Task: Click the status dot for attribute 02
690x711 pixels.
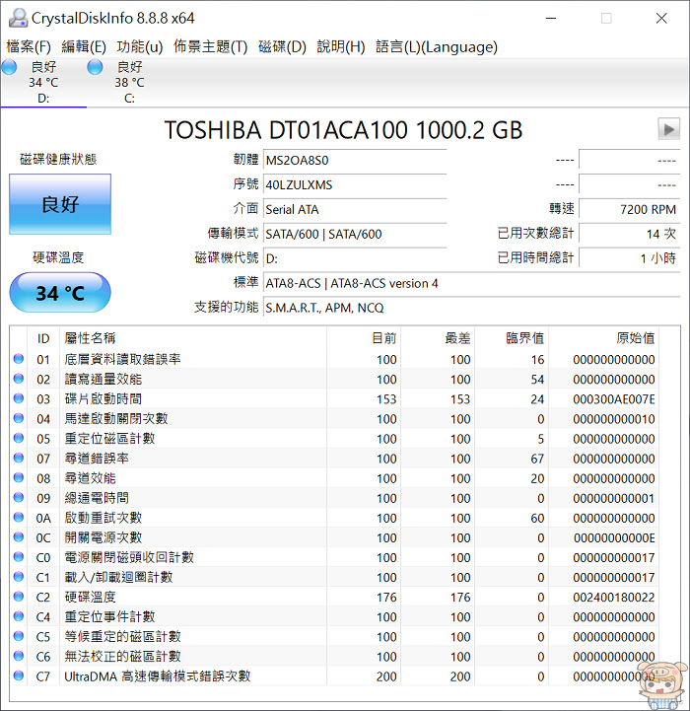Action: [19, 379]
